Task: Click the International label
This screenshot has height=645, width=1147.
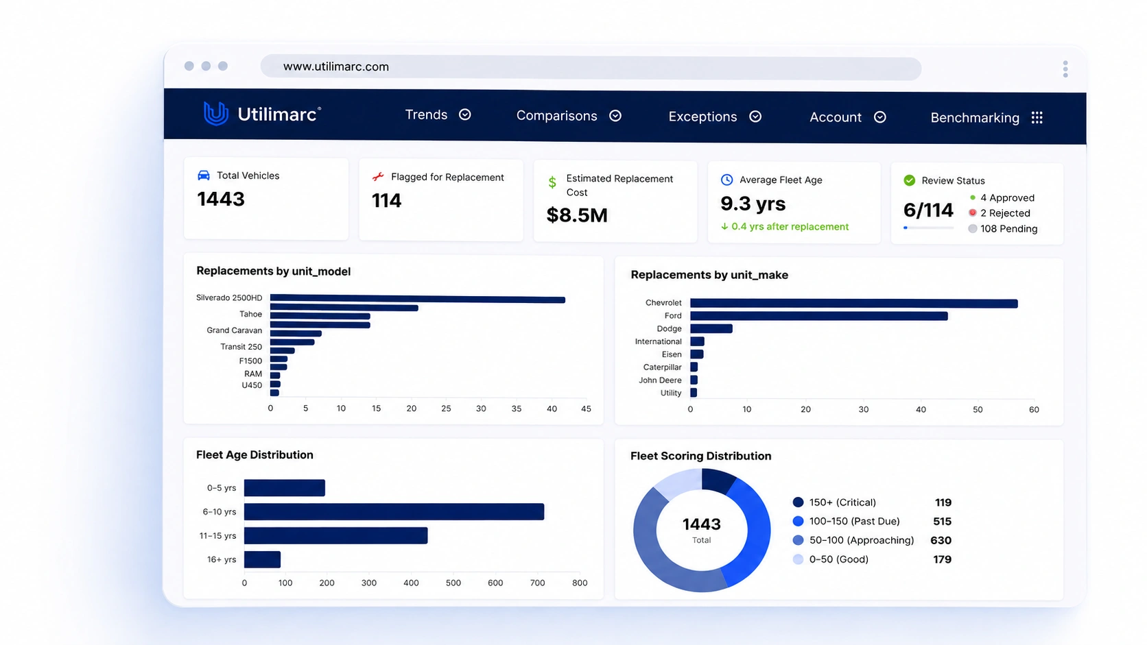Action: coord(658,341)
